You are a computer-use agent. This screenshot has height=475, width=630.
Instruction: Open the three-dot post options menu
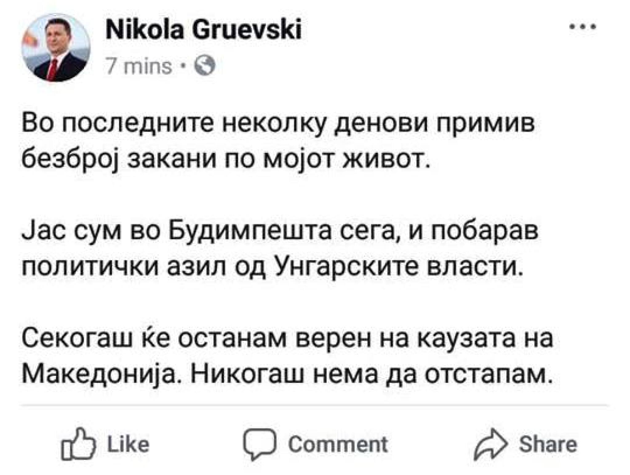582,27
